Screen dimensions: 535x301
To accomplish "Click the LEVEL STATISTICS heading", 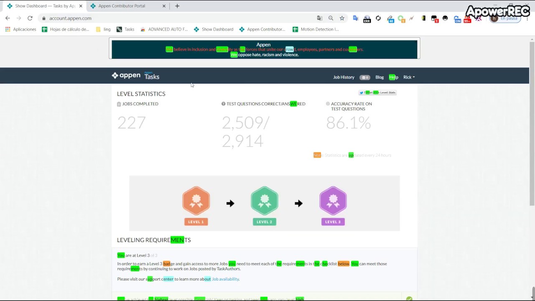I will (x=141, y=94).
